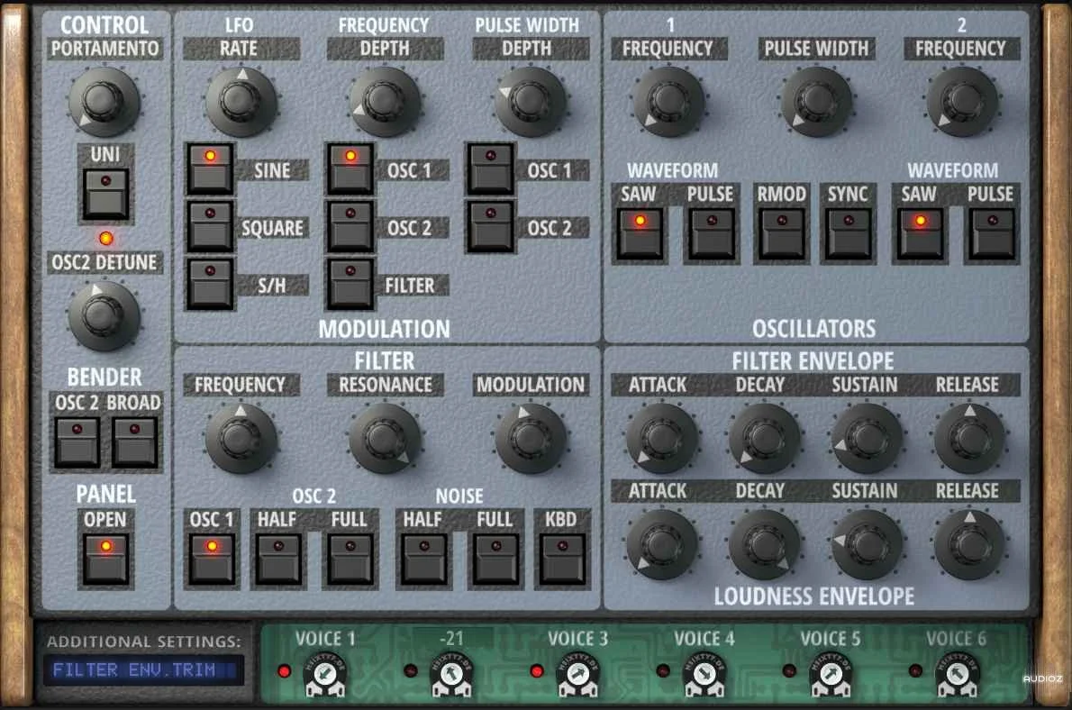
Task: Open the FILTER ENV.TRIM additional settings selector
Action: click(143, 669)
